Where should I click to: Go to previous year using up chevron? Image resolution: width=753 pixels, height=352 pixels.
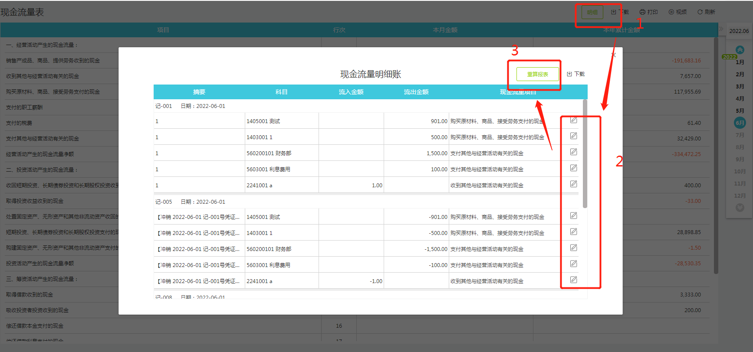pyautogui.click(x=740, y=50)
